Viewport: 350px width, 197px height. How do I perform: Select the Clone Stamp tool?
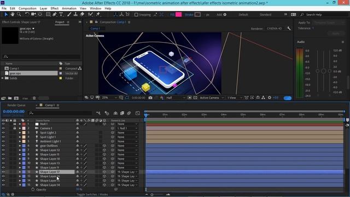75,15
